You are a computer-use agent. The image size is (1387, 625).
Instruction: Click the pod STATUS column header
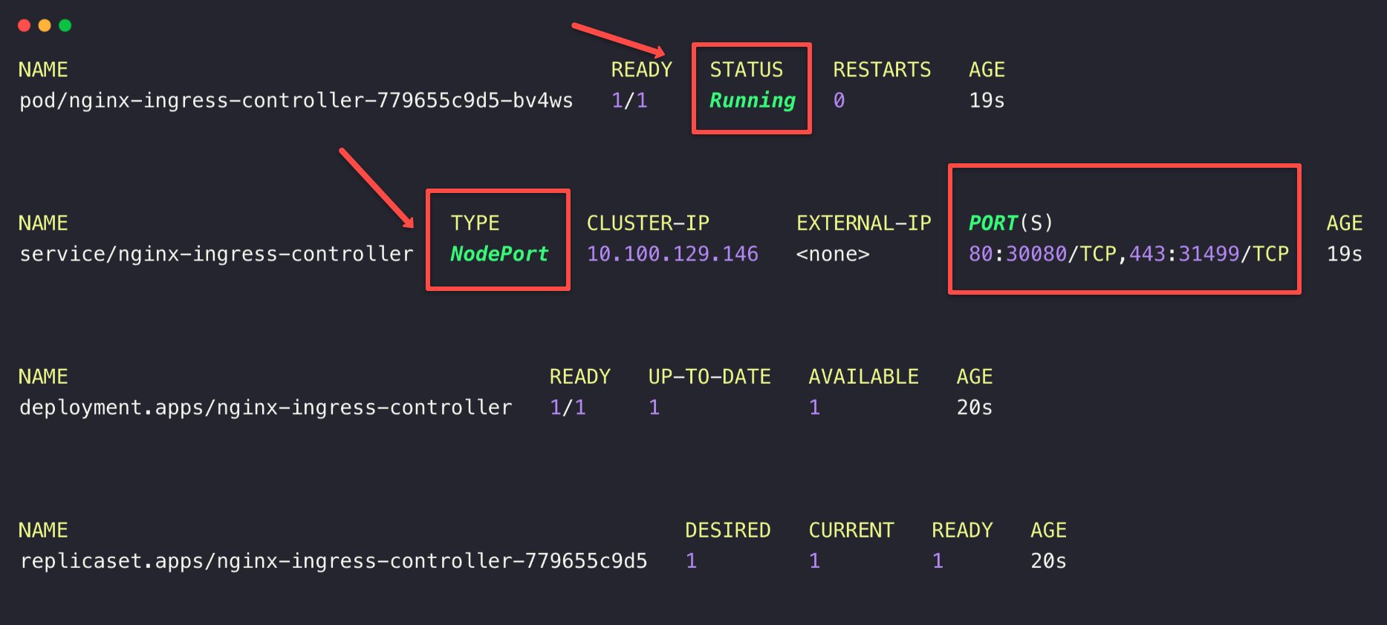coord(747,70)
